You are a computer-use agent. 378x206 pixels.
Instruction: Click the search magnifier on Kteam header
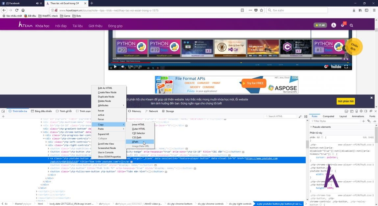coord(351,25)
